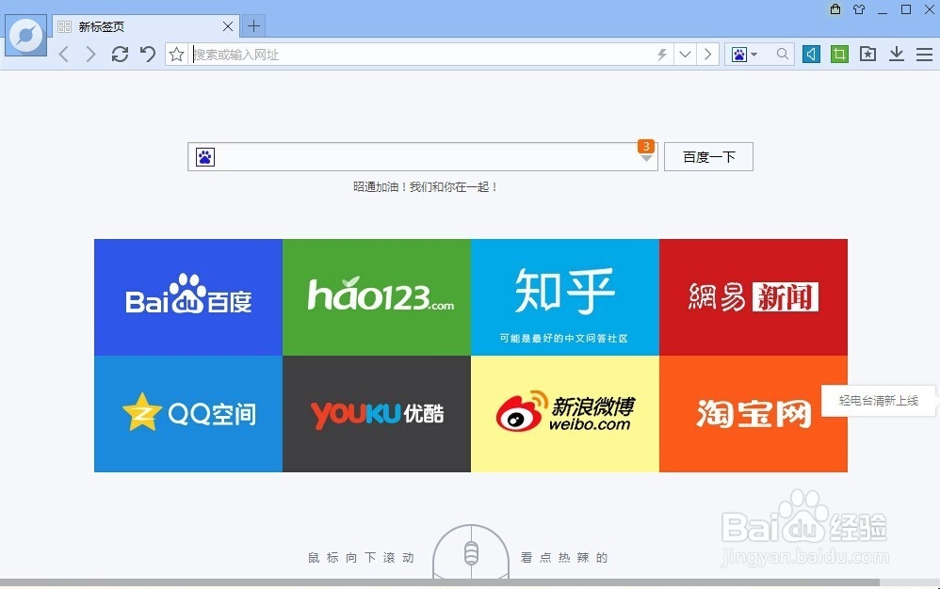Screen dimensions: 940x589
Task: Click the magnifier search icon
Action: (783, 54)
